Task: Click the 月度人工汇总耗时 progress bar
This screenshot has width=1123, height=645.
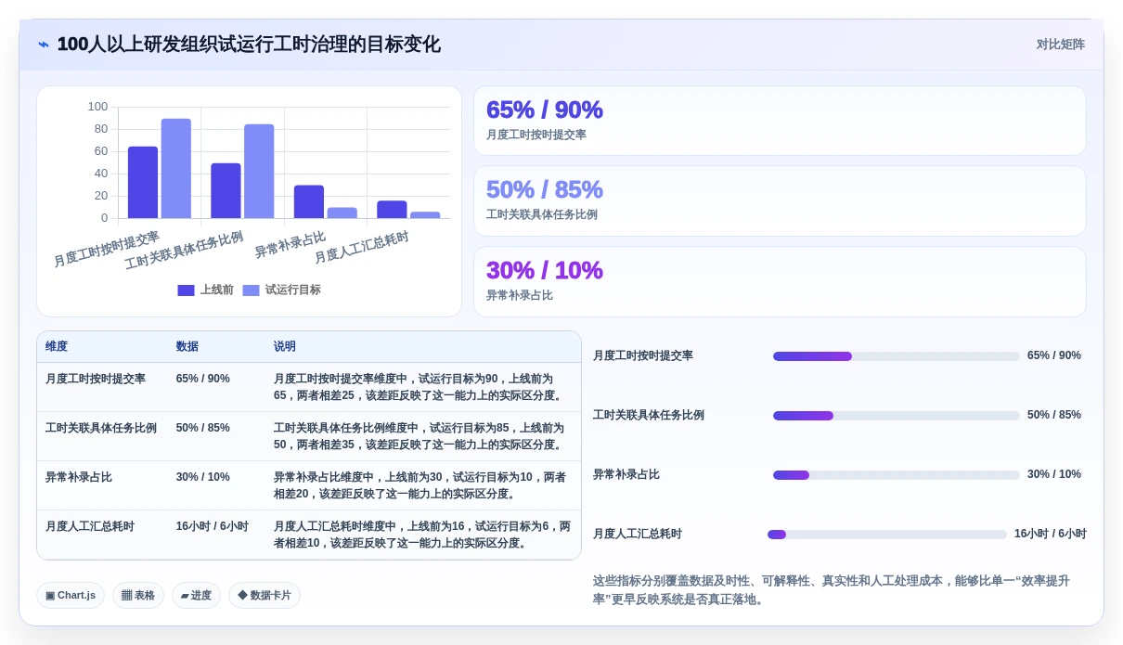Action: (886, 535)
